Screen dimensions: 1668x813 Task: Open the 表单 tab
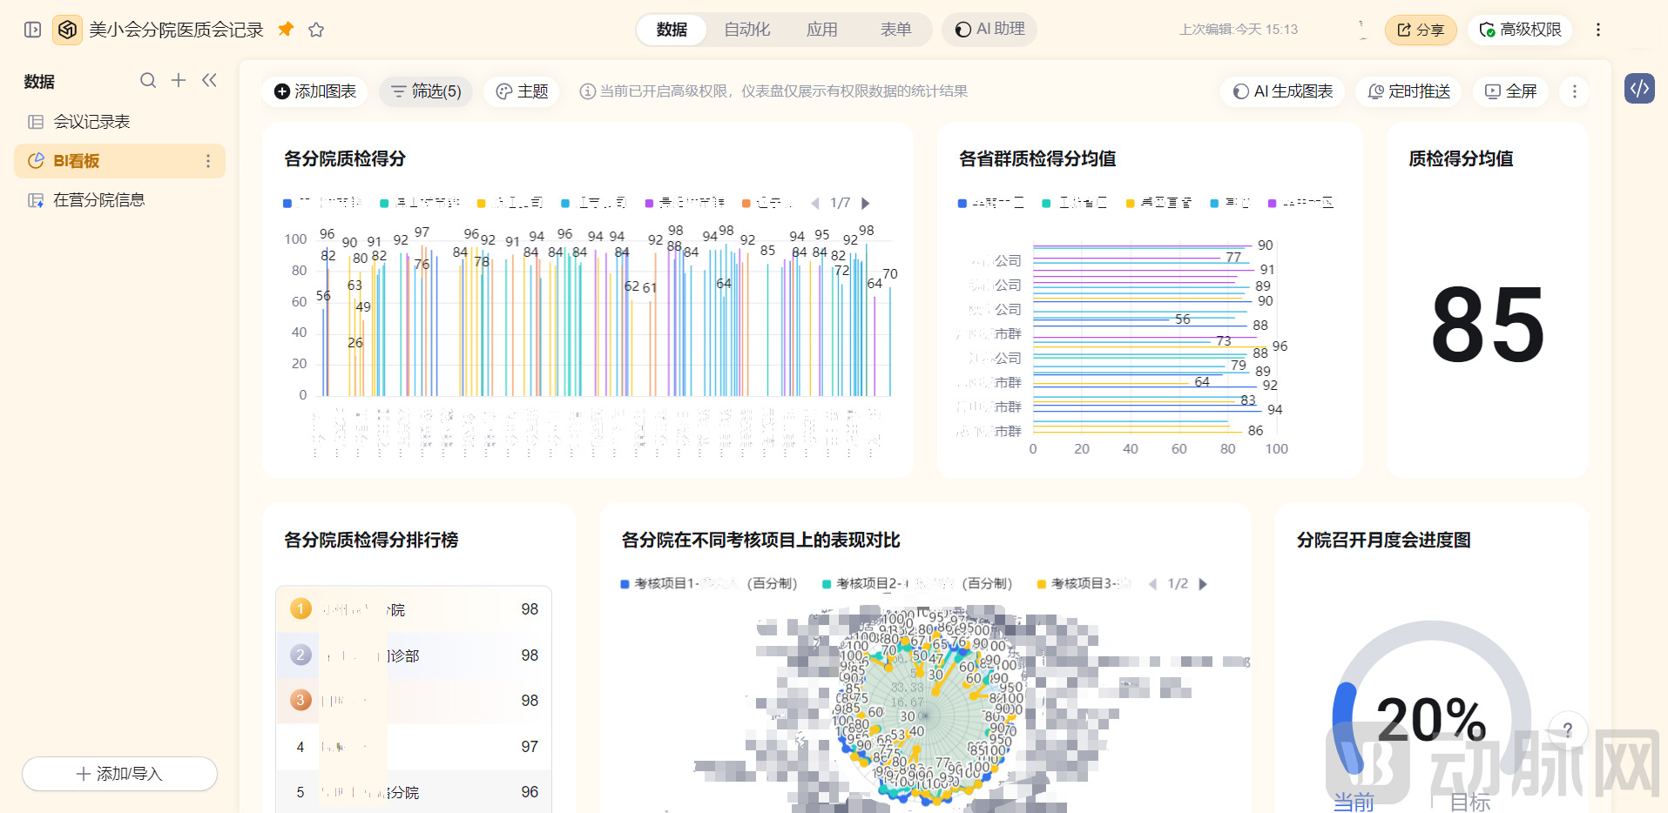click(895, 29)
